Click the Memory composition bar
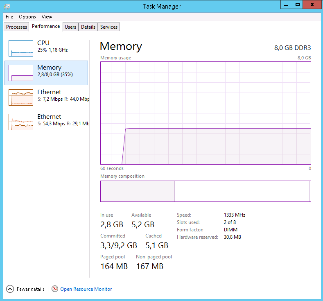The image size is (323, 301). coord(206,191)
